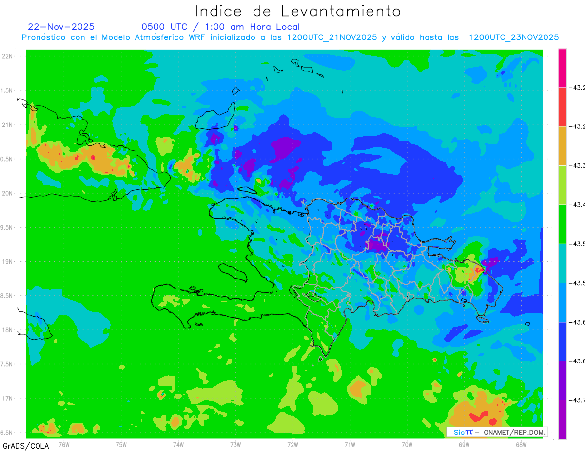Click the yellow-green swatch in the colorbar
The width and height of the screenshot is (585, 451).
click(x=562, y=185)
